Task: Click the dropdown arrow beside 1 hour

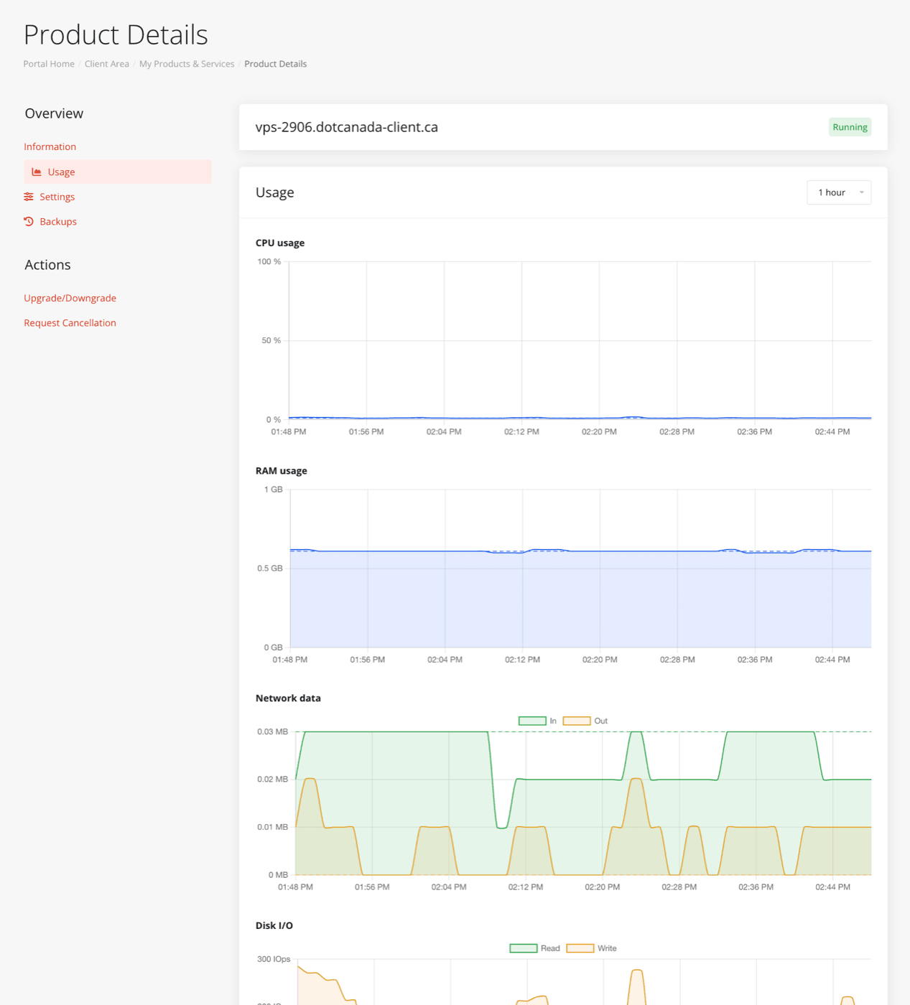Action: [862, 192]
